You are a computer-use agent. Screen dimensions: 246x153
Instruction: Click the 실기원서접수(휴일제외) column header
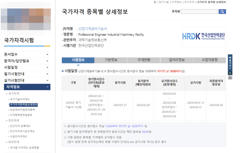[169, 83]
